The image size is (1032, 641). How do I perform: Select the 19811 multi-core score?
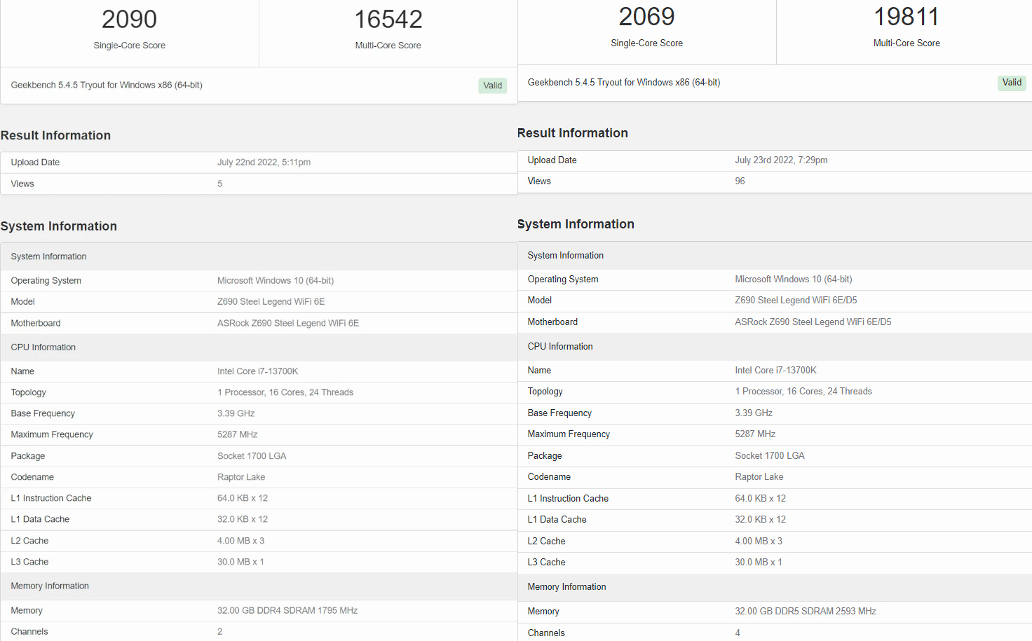click(907, 17)
